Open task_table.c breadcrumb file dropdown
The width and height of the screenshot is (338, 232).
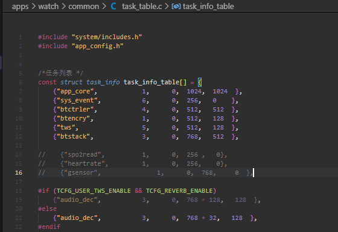point(142,7)
